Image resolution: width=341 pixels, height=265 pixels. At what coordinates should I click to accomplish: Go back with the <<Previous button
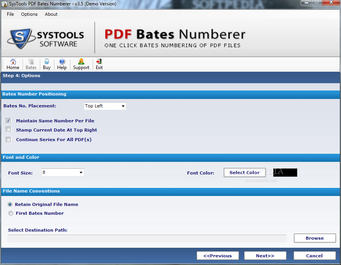(218, 256)
